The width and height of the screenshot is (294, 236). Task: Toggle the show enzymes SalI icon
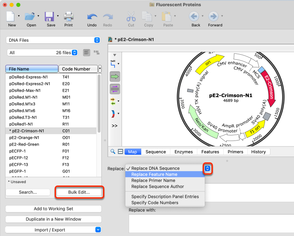113,64
